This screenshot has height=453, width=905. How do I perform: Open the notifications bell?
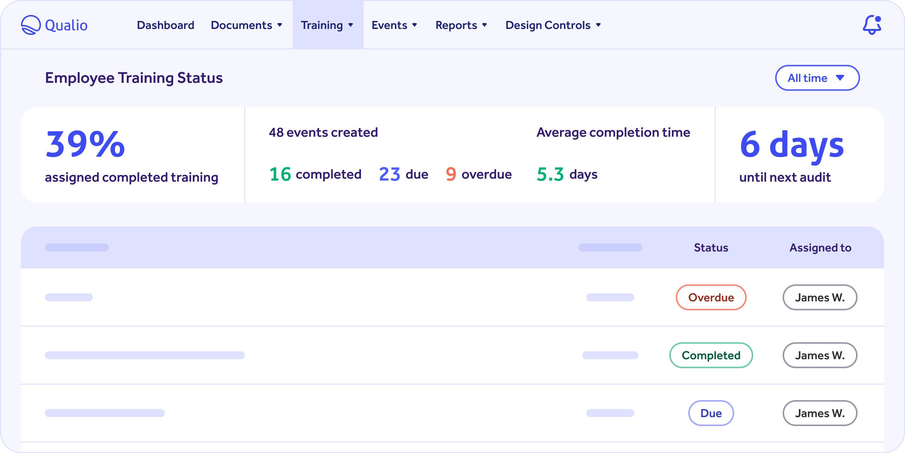click(x=872, y=25)
